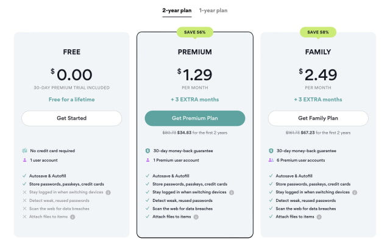Click the SAVE 56% badge
Viewport: 390px width, 250px height.
click(195, 32)
